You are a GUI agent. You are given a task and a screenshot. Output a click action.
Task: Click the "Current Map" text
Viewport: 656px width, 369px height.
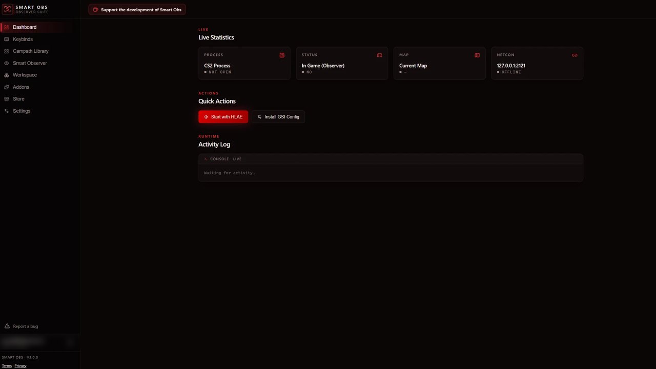[413, 66]
